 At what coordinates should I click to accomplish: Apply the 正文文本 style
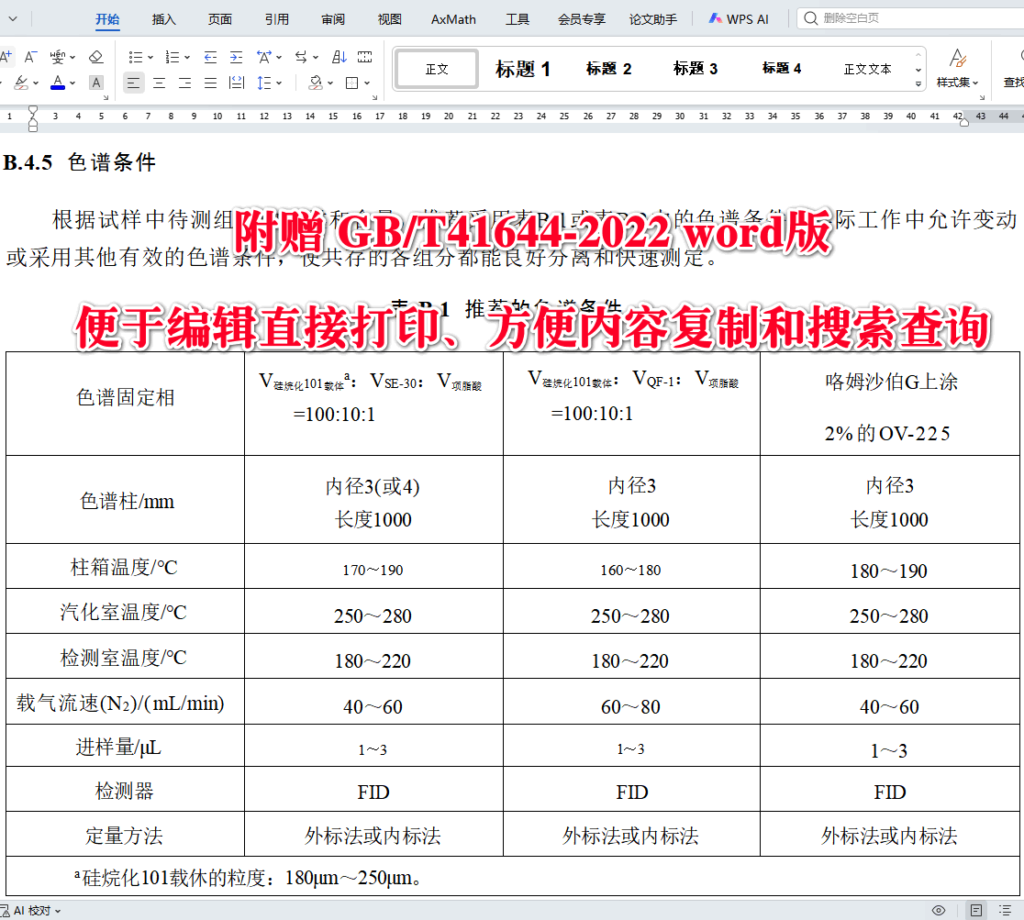tap(867, 69)
